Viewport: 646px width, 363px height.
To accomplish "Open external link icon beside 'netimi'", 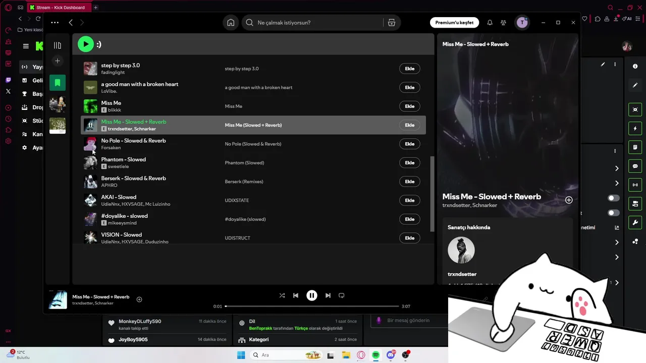I will point(617,227).
